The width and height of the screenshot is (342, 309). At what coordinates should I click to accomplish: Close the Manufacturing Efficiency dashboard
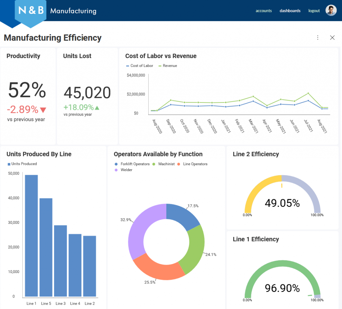click(x=332, y=38)
